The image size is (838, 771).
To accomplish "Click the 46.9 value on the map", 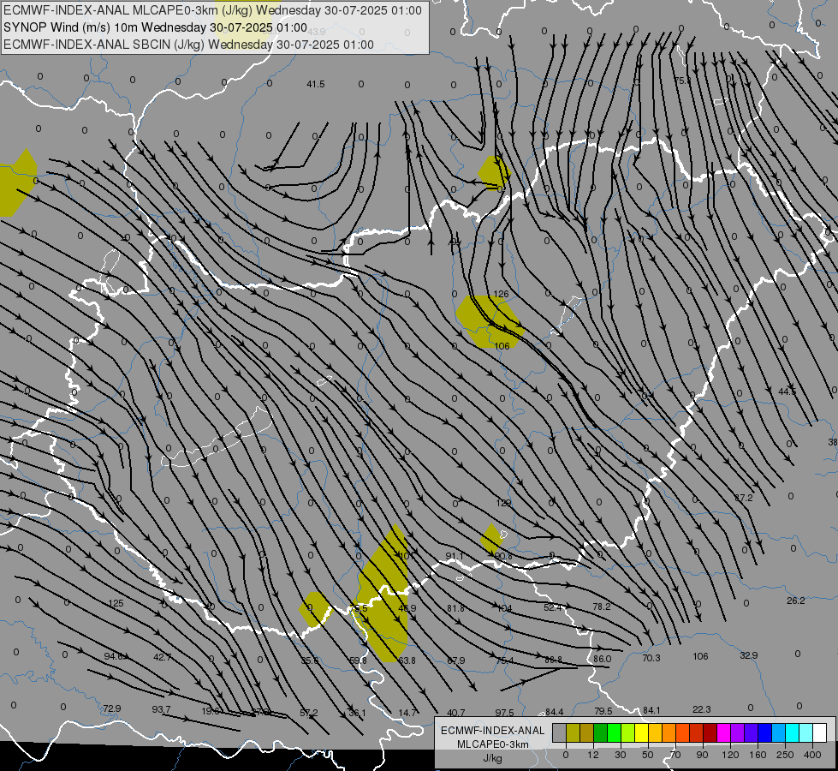I will pyautogui.click(x=407, y=608).
